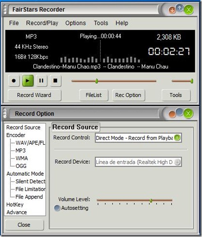
Task: Select Encoder in the options tree
Action: pos(16,135)
